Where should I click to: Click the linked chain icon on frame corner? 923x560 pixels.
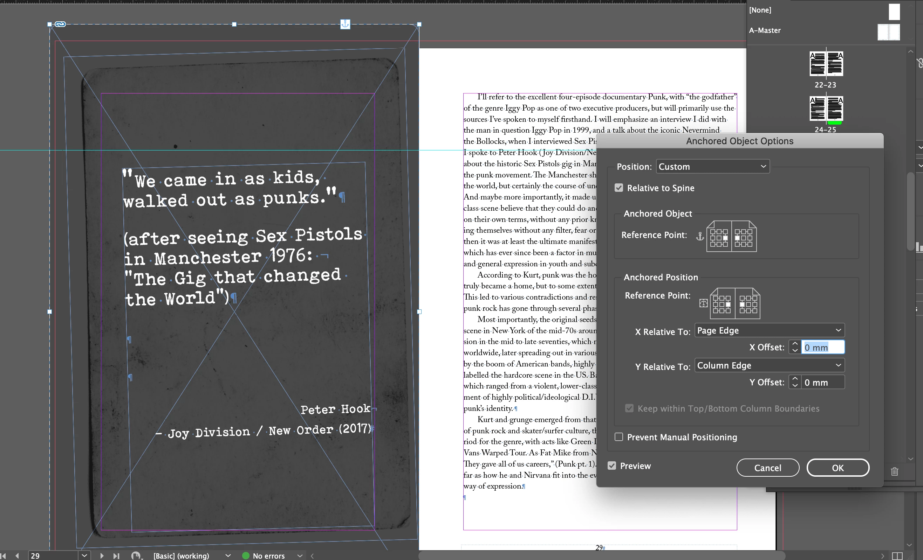pos(60,24)
